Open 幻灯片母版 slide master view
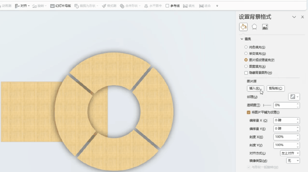The height and width of the screenshot is (172, 308). pyautogui.click(x=60, y=6)
